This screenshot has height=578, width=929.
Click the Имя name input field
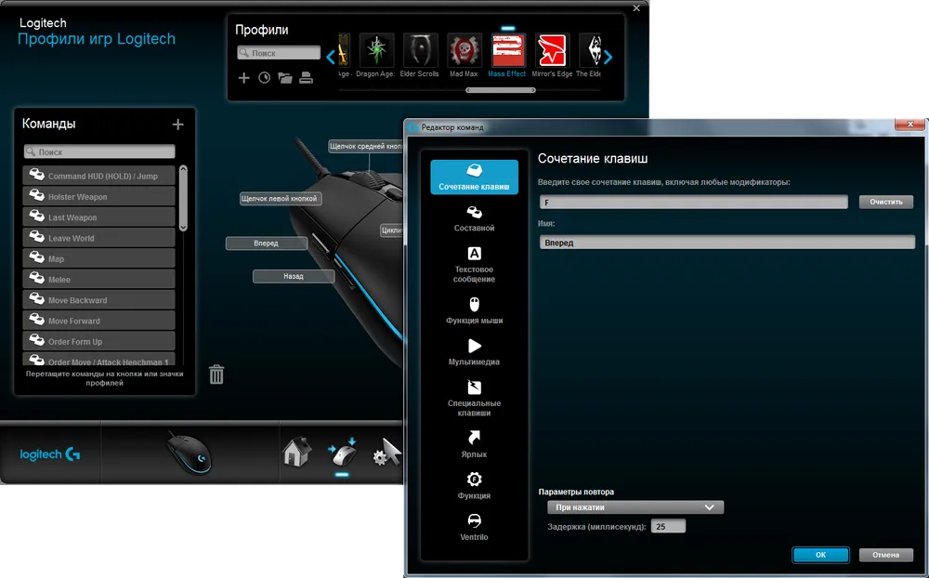point(726,243)
